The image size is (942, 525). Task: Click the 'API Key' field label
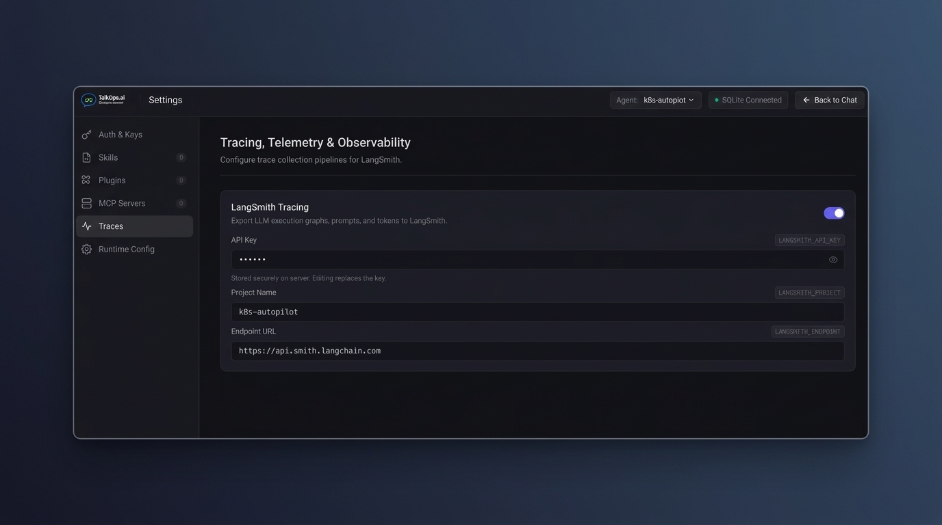pos(244,240)
